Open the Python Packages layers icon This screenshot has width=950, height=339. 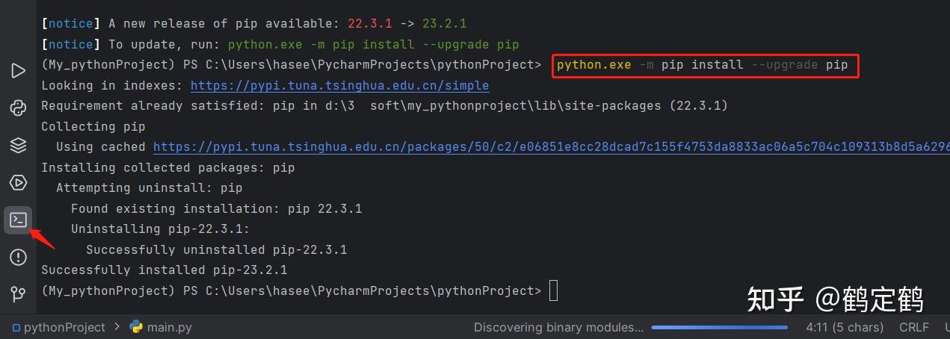(x=18, y=146)
